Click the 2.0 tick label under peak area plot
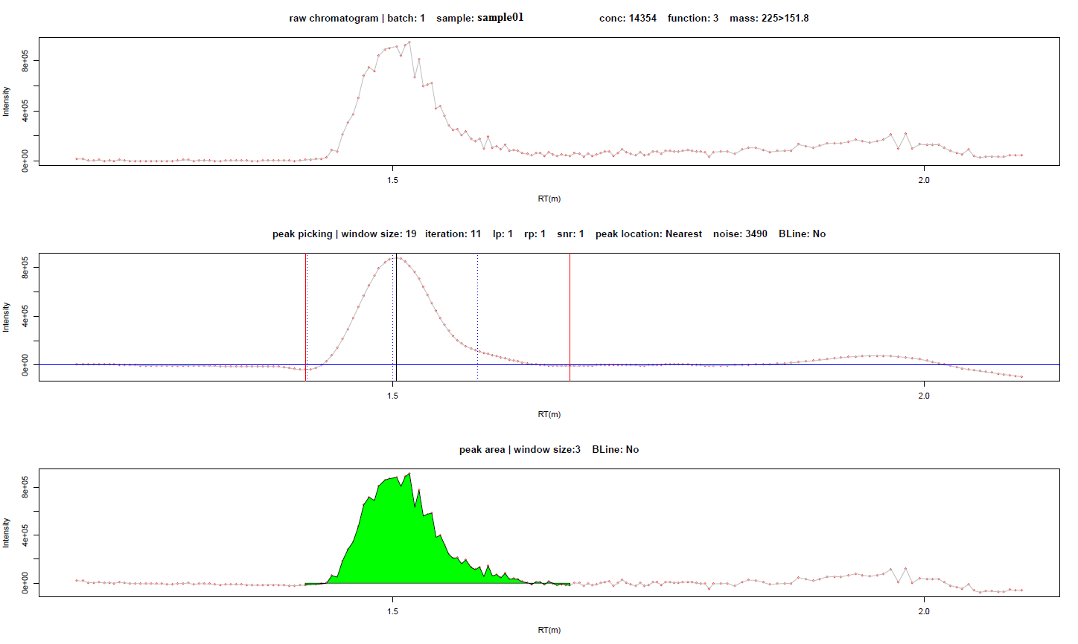The image size is (1078, 644). pyautogui.click(x=924, y=611)
